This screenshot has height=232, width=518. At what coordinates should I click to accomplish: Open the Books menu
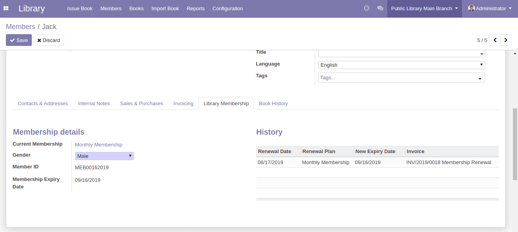point(136,8)
